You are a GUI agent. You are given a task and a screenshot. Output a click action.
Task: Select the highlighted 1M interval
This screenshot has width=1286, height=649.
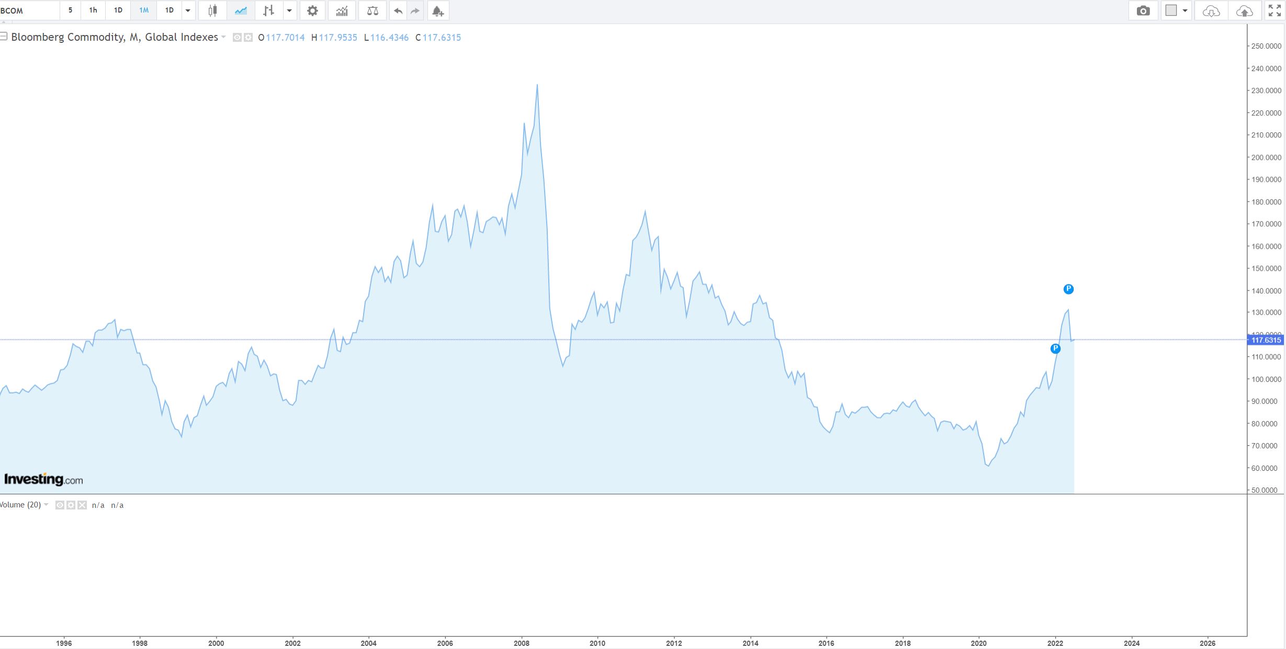pos(144,10)
